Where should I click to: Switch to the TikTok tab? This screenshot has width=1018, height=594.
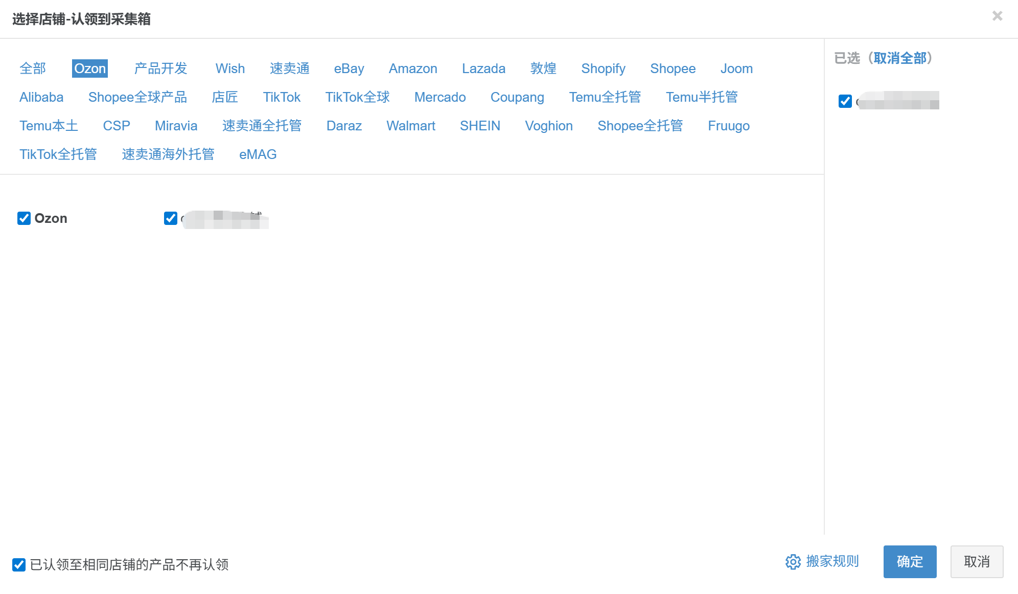(282, 97)
